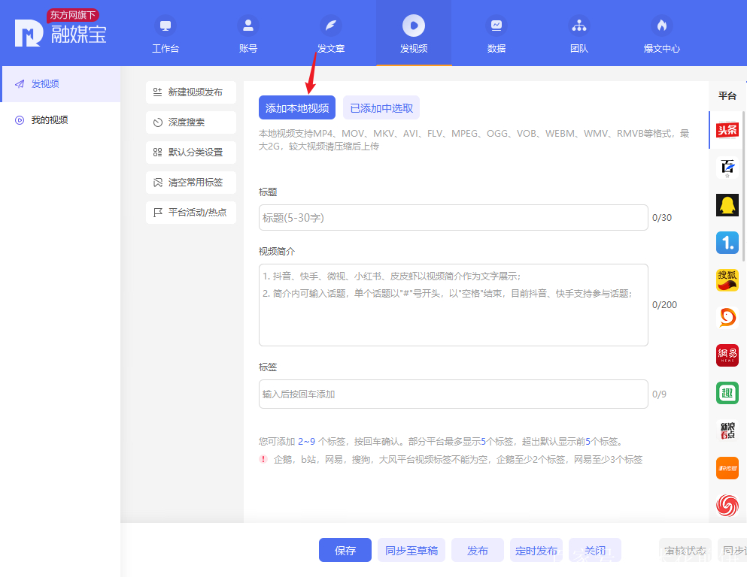Expand 深度搜索 options
The height and width of the screenshot is (577, 747).
pos(190,122)
